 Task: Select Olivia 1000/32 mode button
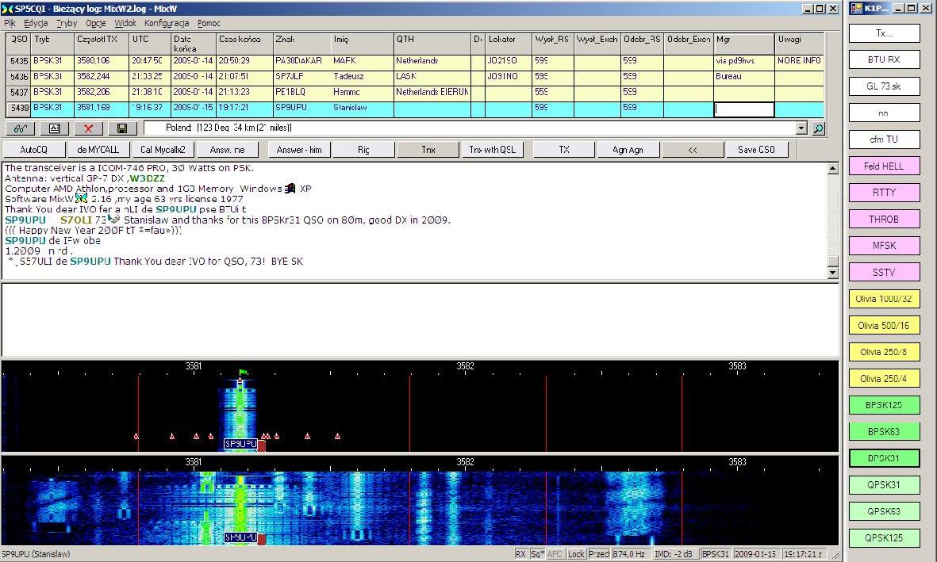click(x=884, y=299)
